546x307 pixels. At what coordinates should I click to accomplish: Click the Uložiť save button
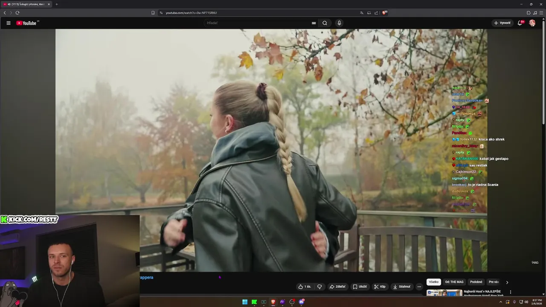tap(360, 287)
